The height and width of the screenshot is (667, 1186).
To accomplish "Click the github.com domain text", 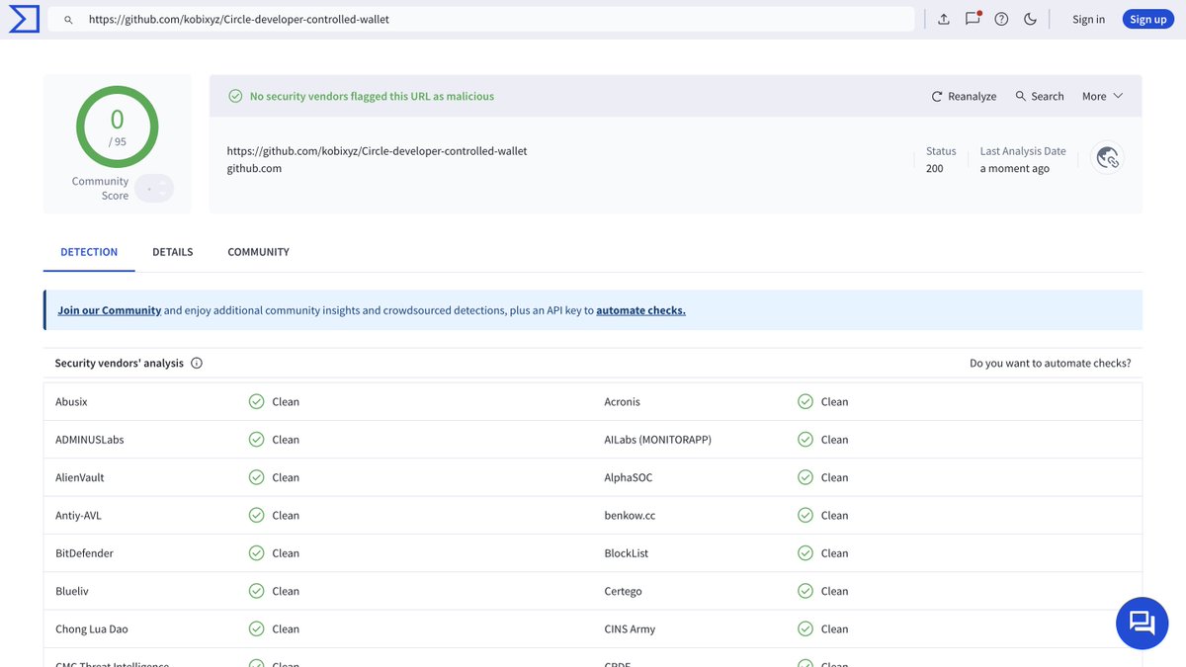I will [254, 168].
